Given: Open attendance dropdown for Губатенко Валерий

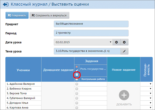Looking at the screenshot, I should [150, 98].
